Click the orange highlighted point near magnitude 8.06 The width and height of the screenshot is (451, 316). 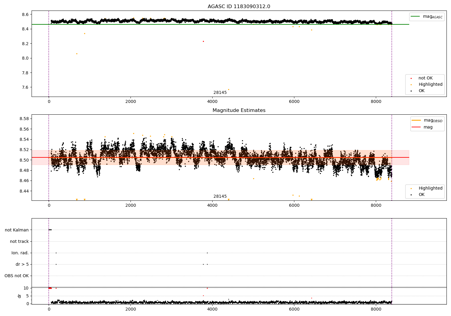tap(77, 54)
